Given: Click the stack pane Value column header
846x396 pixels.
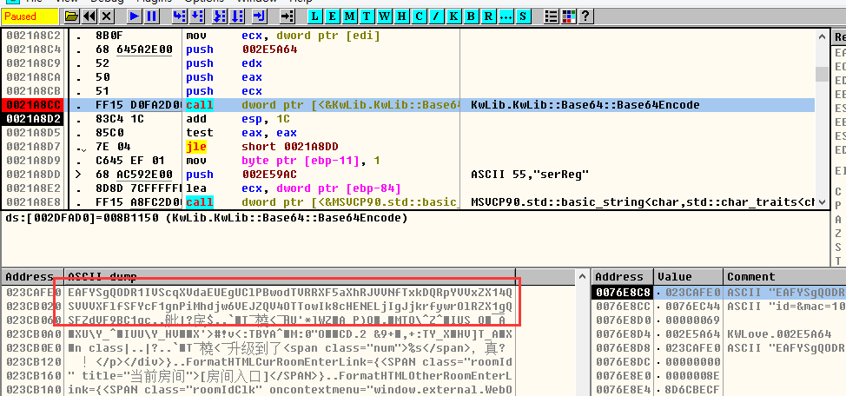Looking at the screenshot, I should pos(689,276).
